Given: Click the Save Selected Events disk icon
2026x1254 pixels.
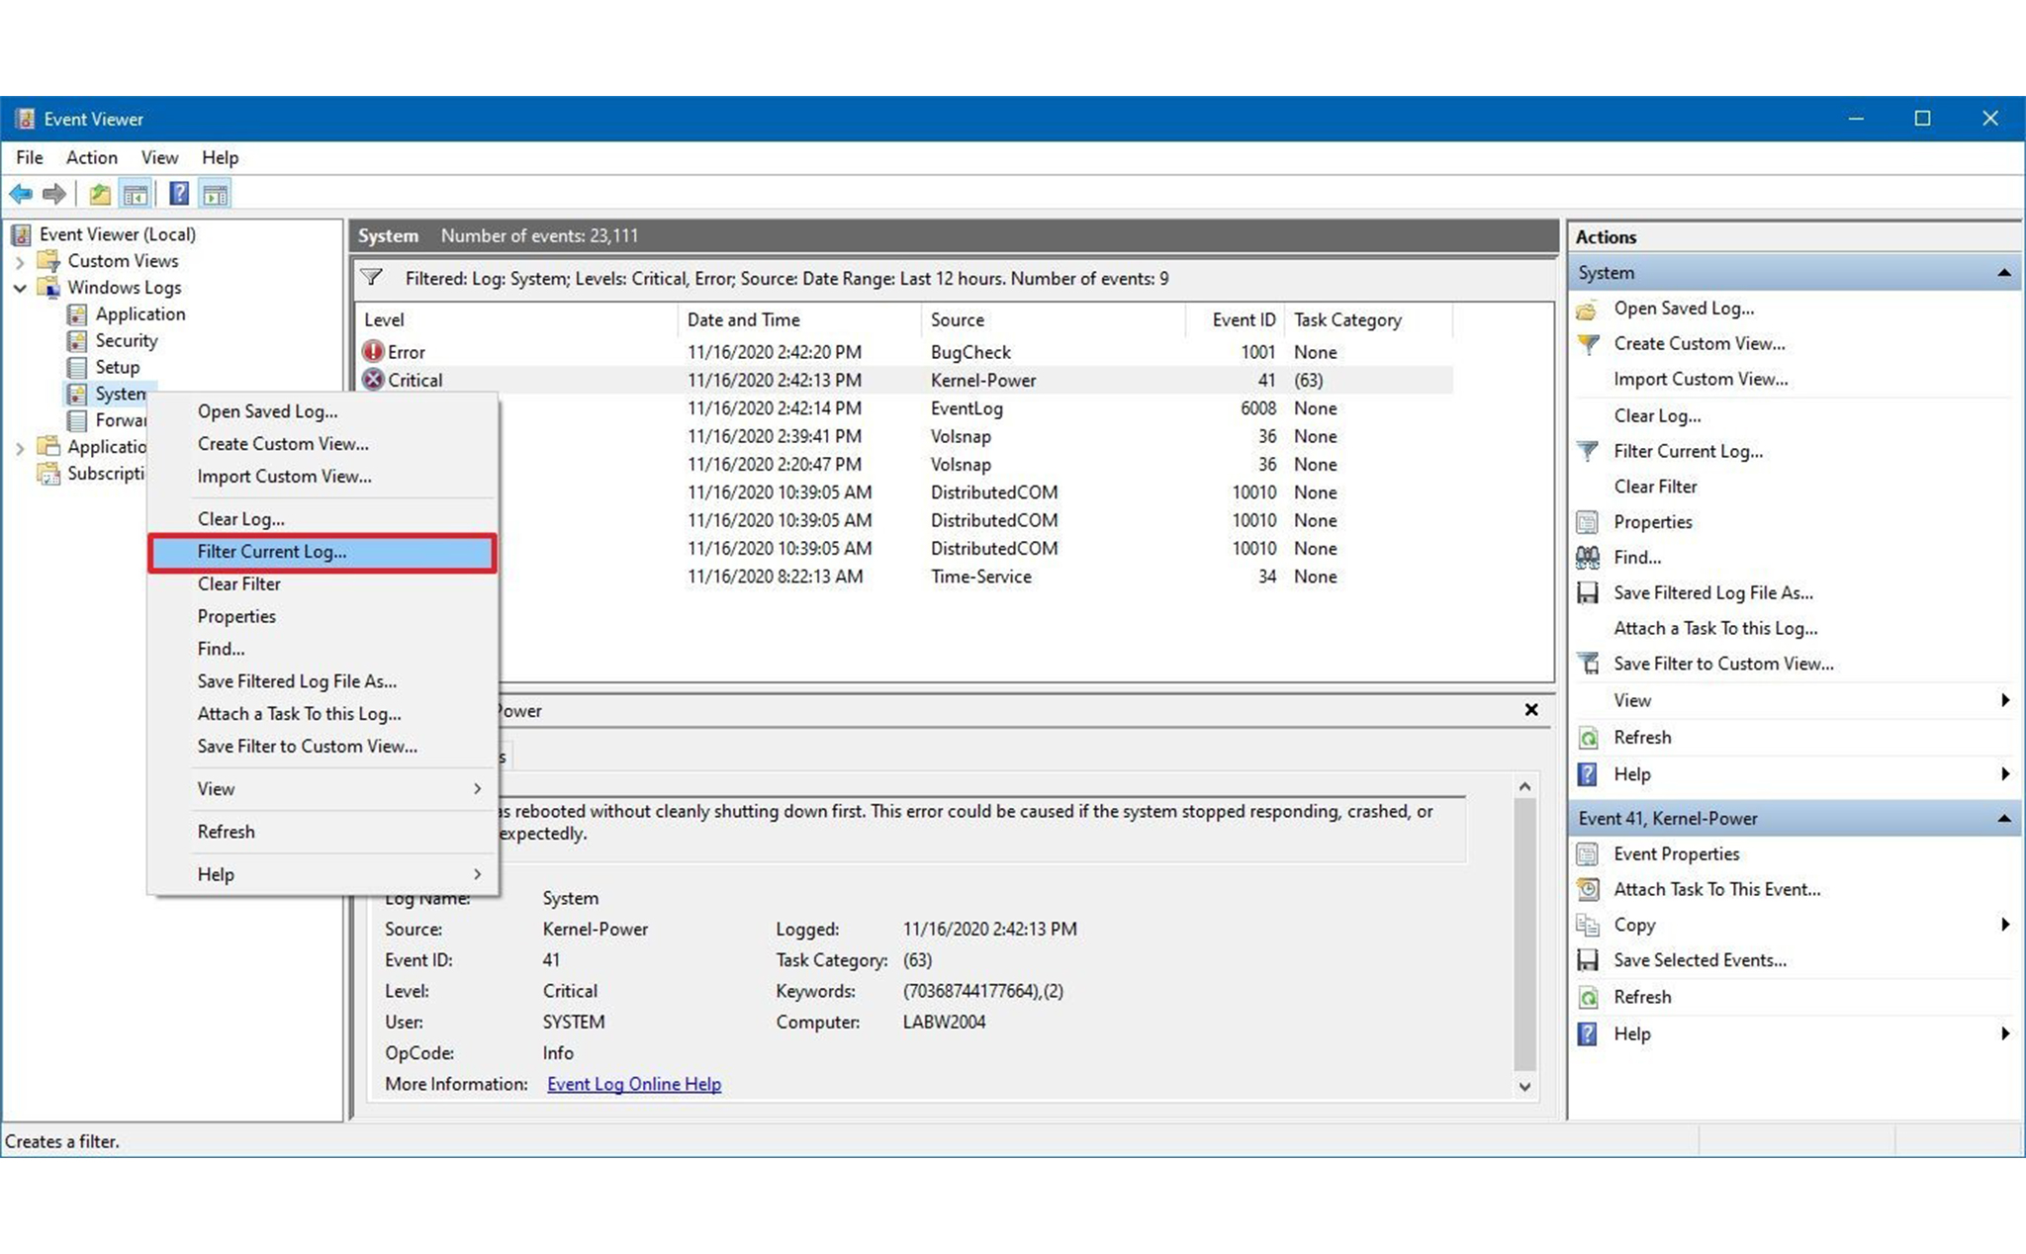Looking at the screenshot, I should point(1588,960).
